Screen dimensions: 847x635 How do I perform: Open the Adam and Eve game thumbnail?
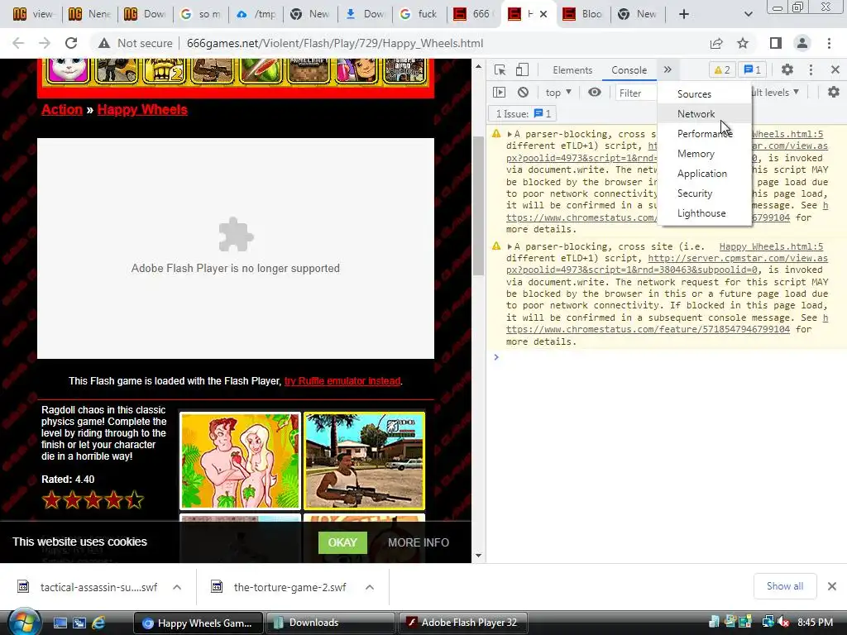click(240, 461)
